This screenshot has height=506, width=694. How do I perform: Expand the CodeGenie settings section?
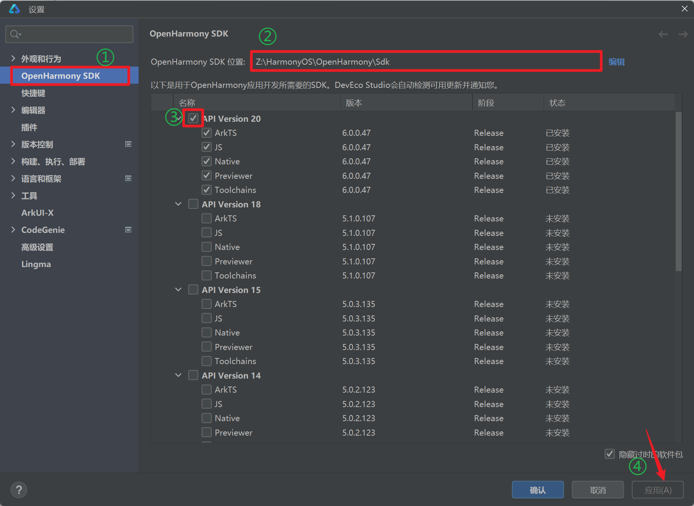coord(13,230)
